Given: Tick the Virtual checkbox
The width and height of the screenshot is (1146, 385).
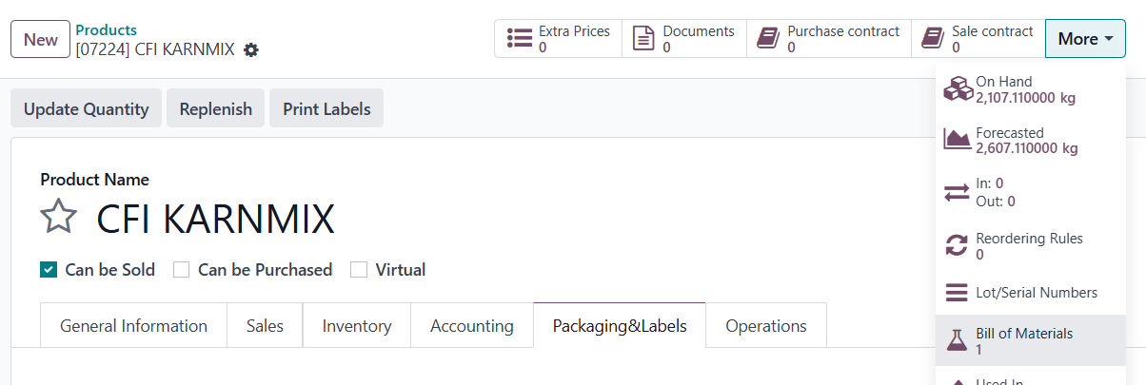Looking at the screenshot, I should tap(359, 270).
